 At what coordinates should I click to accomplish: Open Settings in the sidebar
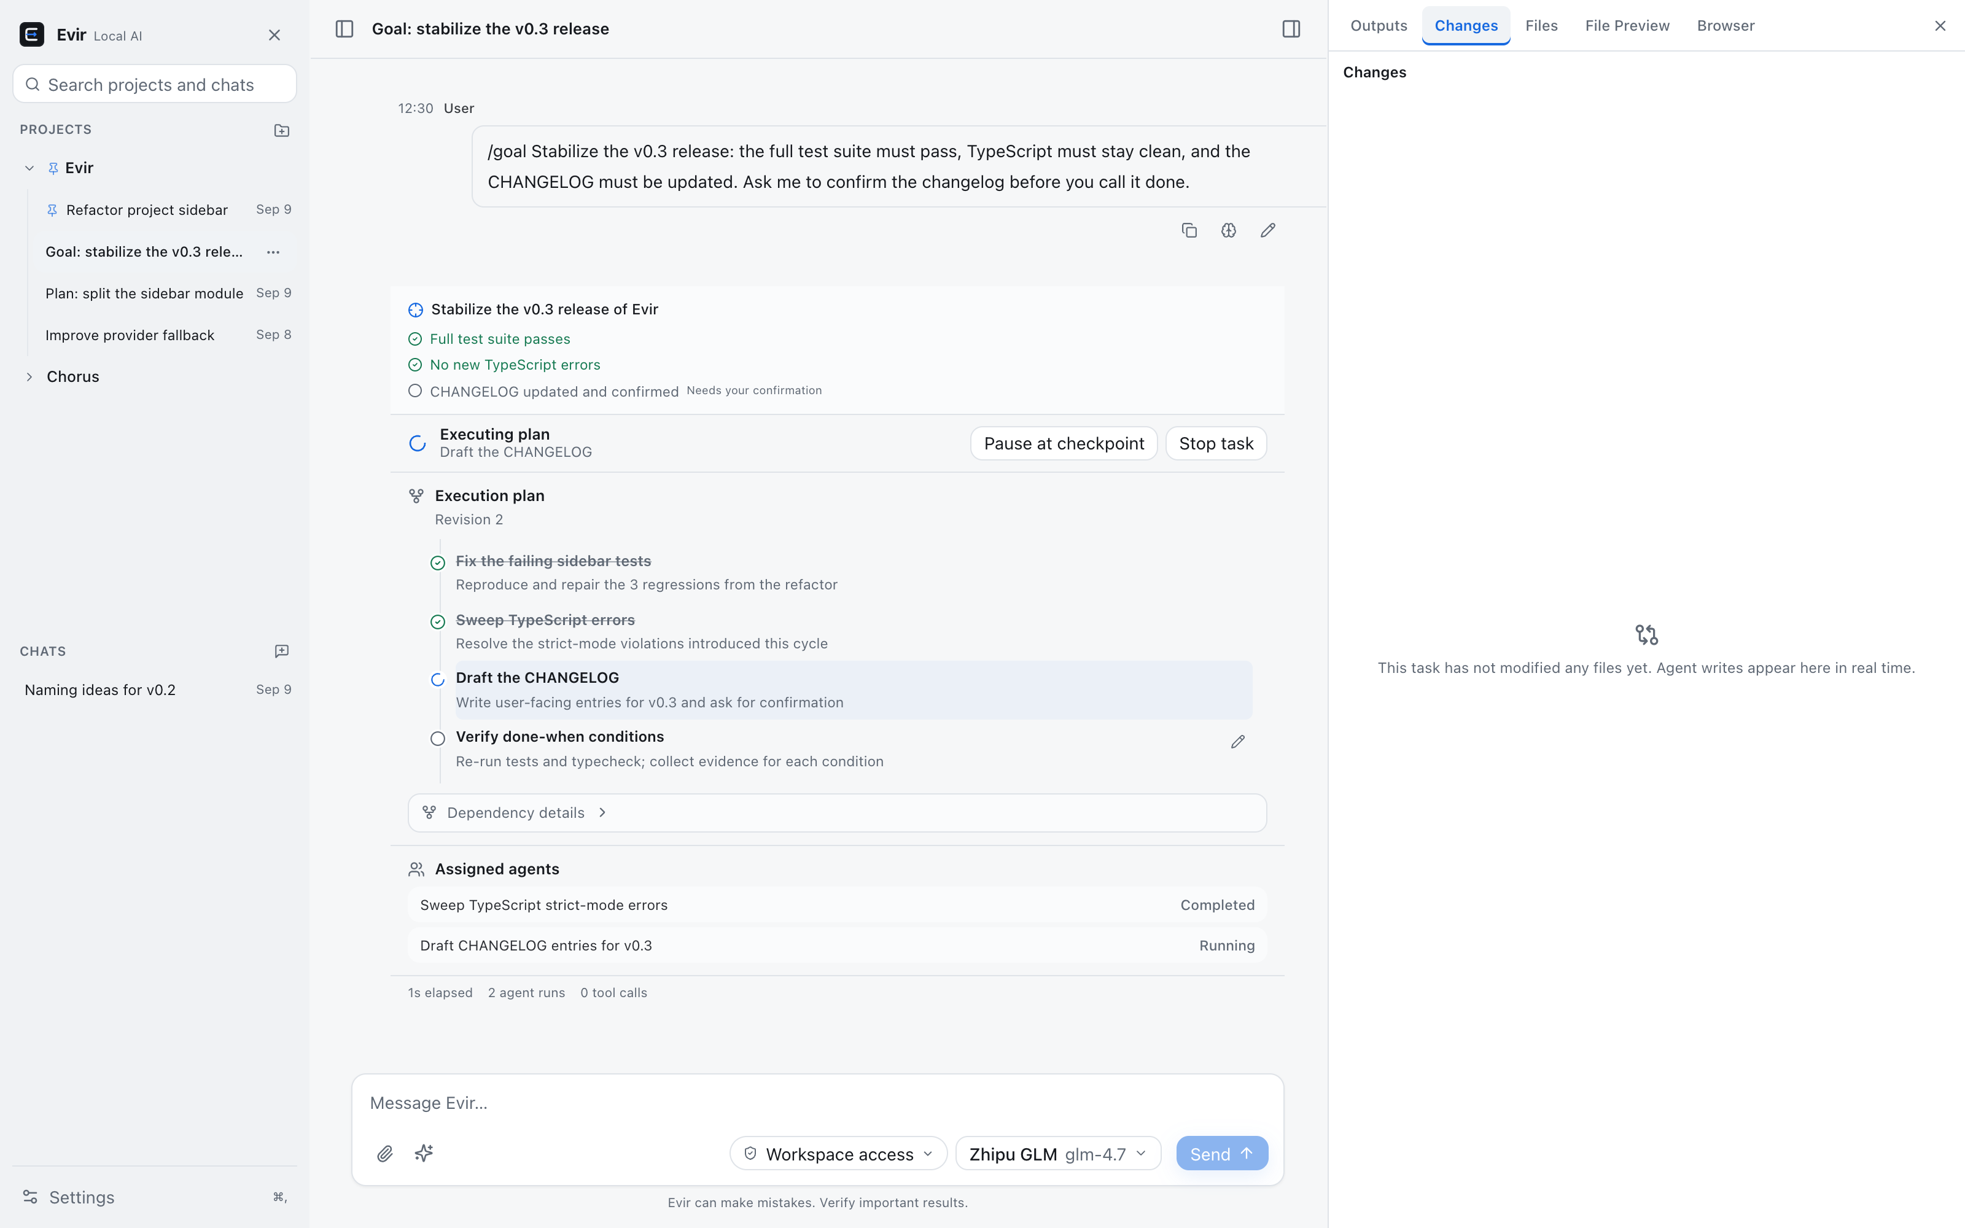(x=154, y=1197)
